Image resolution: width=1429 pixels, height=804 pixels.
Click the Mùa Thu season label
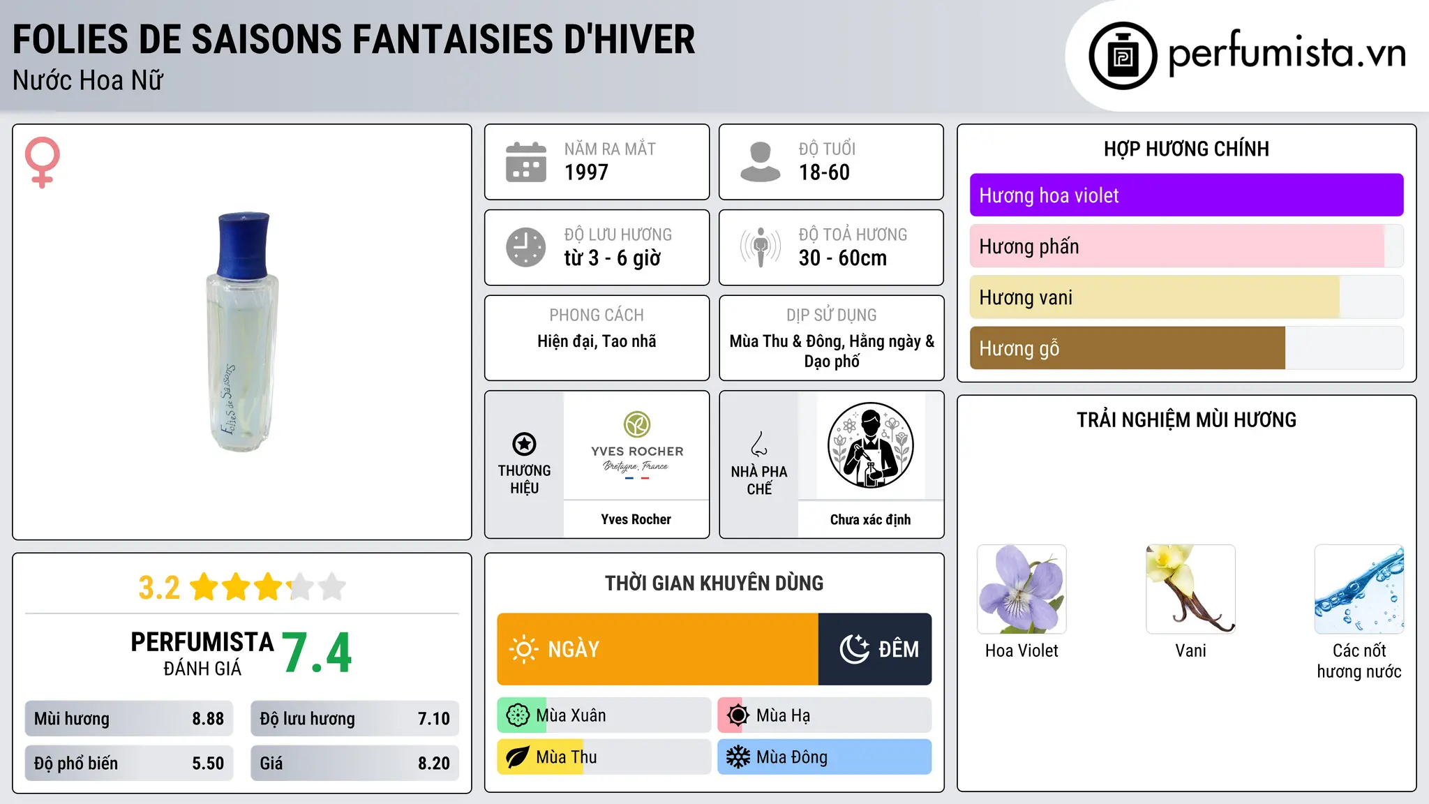567,757
